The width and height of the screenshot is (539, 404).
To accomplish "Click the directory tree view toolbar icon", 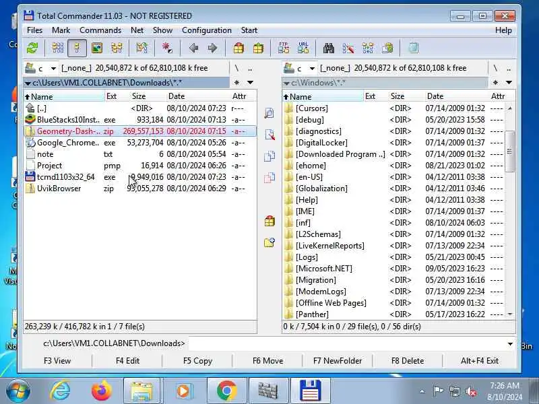I will click(117, 48).
